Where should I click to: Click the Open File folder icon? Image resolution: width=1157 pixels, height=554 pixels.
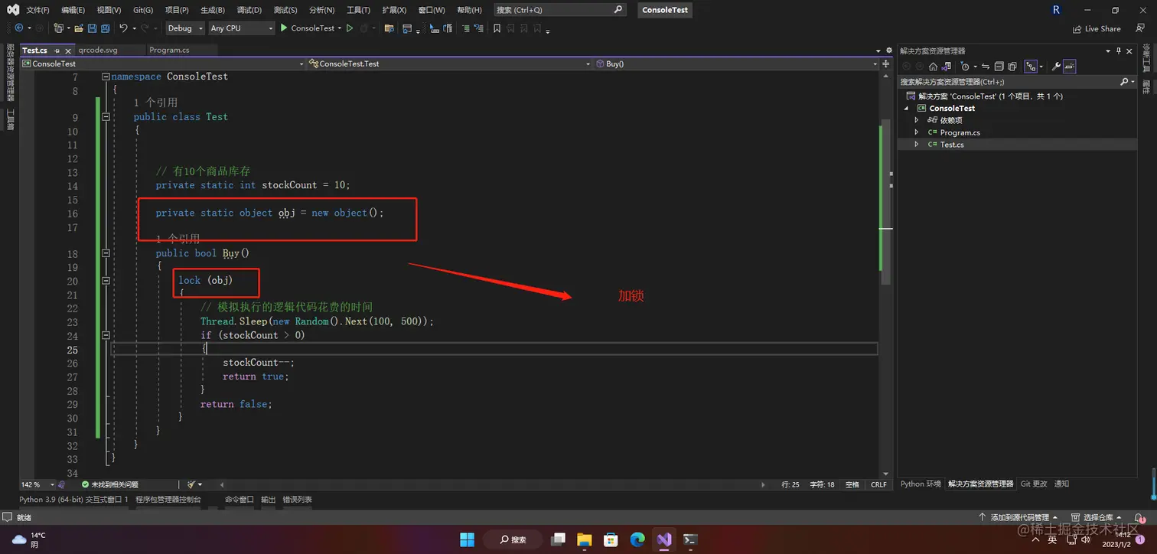coord(78,28)
